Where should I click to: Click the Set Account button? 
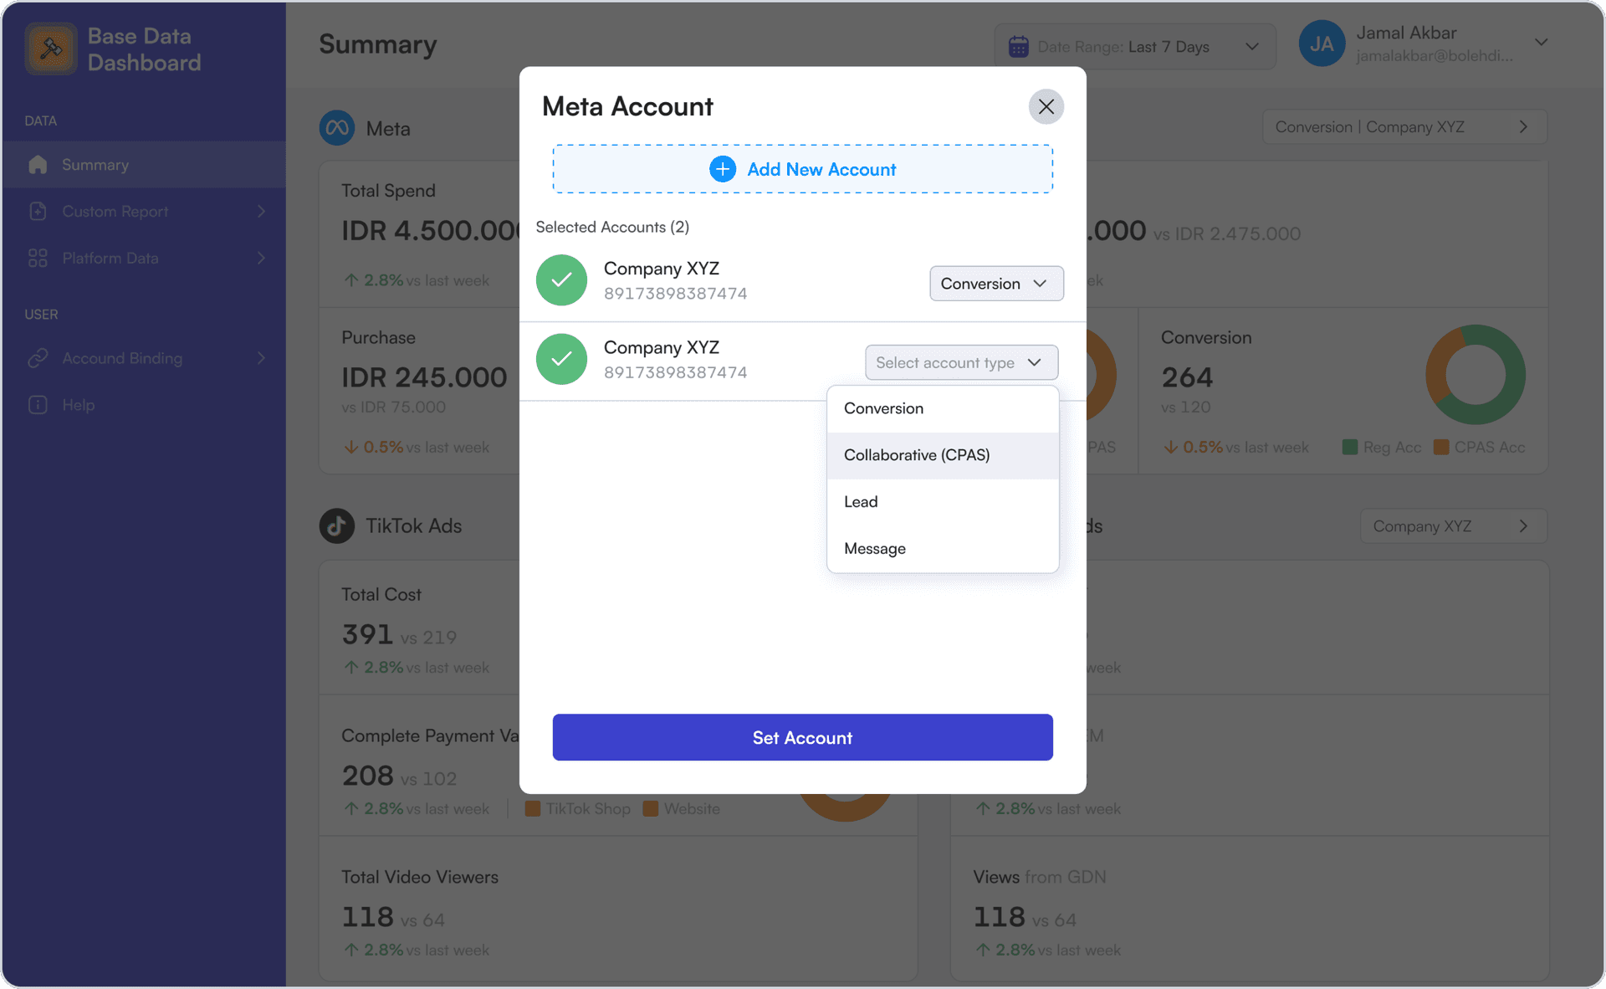[802, 736]
